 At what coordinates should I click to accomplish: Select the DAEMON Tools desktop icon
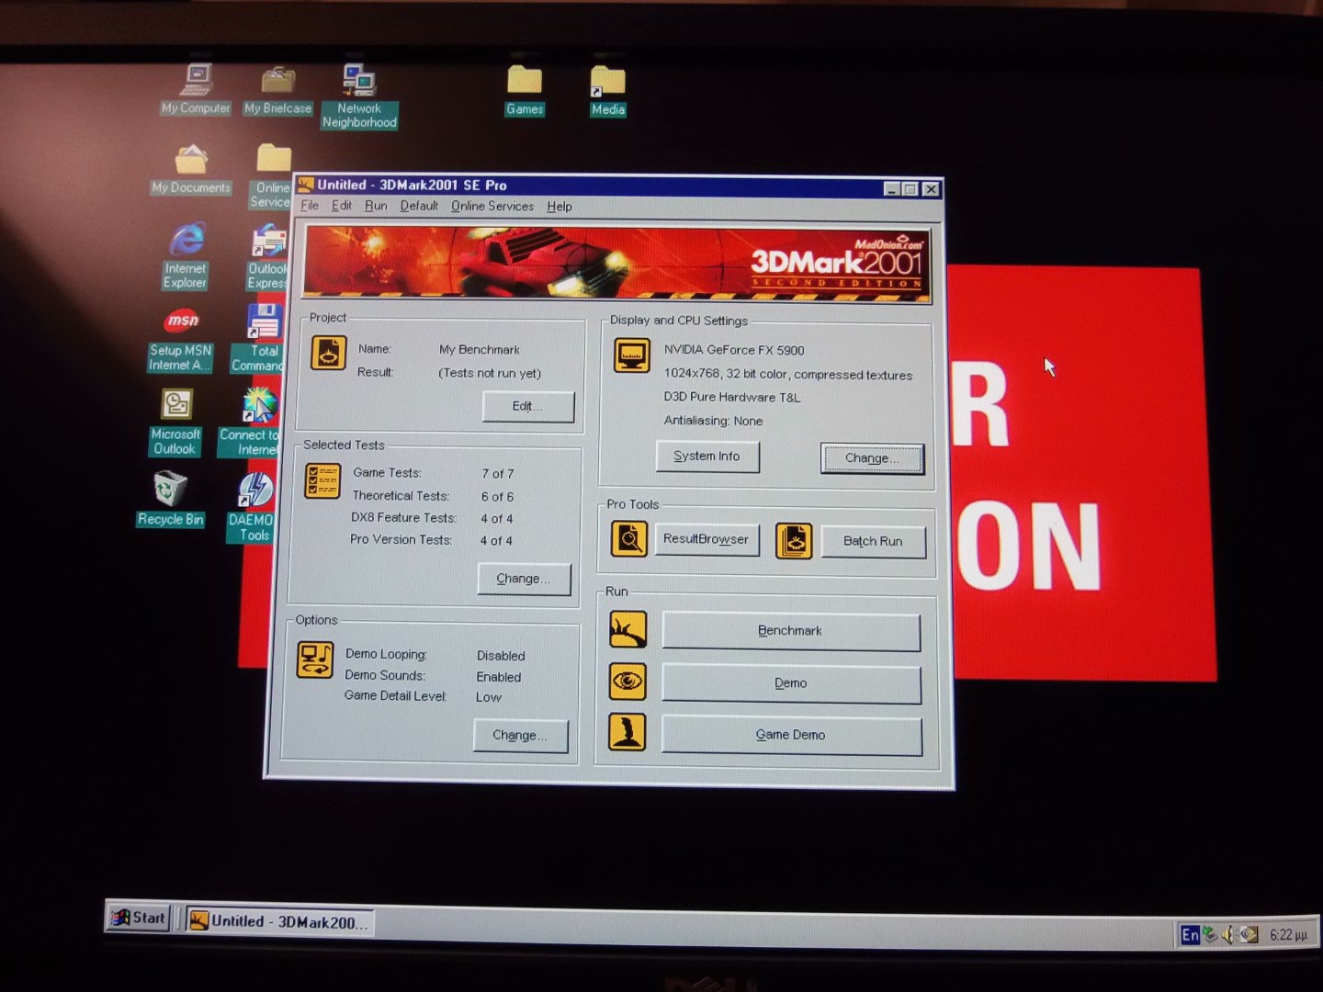pos(254,507)
